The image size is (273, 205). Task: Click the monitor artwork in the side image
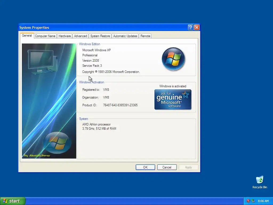[x=43, y=62]
